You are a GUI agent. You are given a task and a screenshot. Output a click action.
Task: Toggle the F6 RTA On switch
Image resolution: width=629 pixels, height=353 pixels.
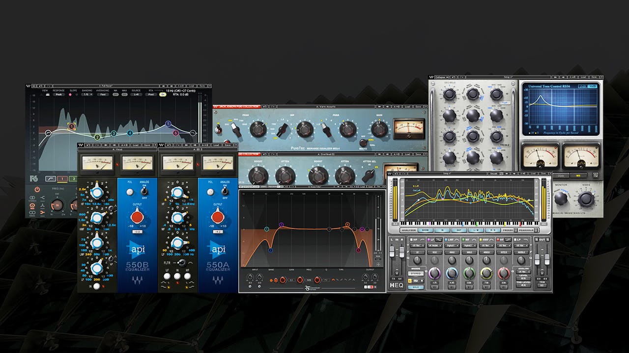click(163, 95)
